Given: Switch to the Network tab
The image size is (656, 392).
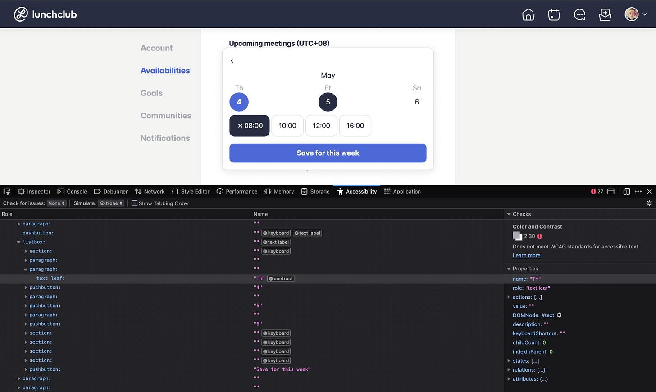Looking at the screenshot, I should [x=150, y=191].
